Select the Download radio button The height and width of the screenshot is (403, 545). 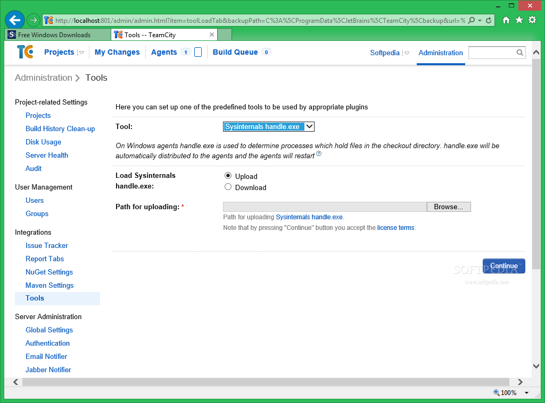point(228,187)
